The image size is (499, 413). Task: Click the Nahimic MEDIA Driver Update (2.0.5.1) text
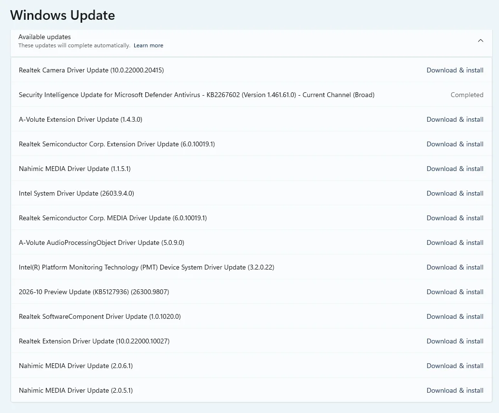(x=76, y=390)
